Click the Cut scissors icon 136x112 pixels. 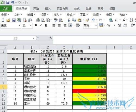(x=69, y=20)
